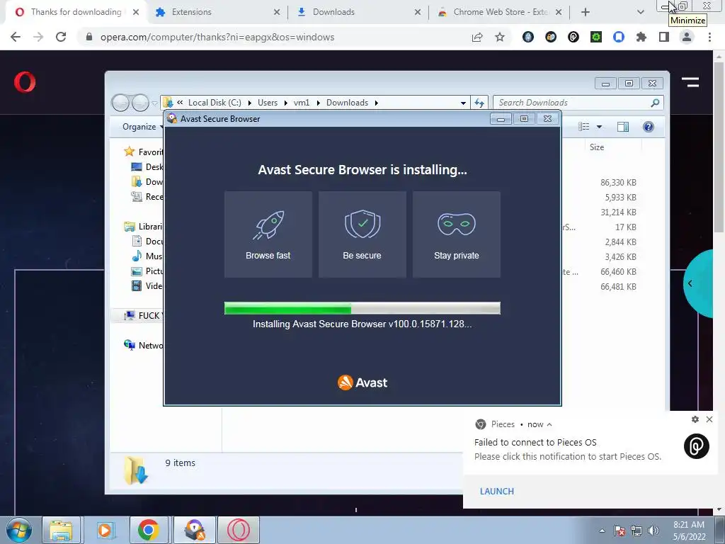Select Libraries in Explorer sidebar
This screenshot has width=725, height=544.
pos(143,227)
